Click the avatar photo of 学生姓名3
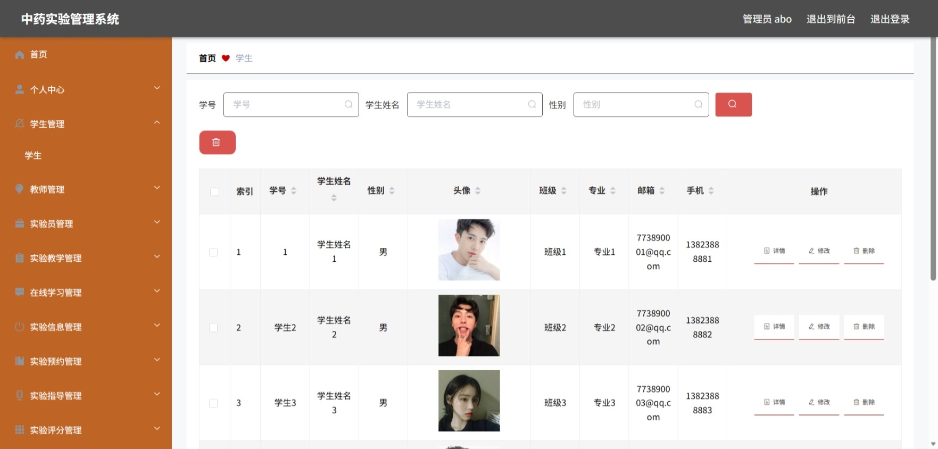Screen dimensions: 938x449 tap(469, 401)
